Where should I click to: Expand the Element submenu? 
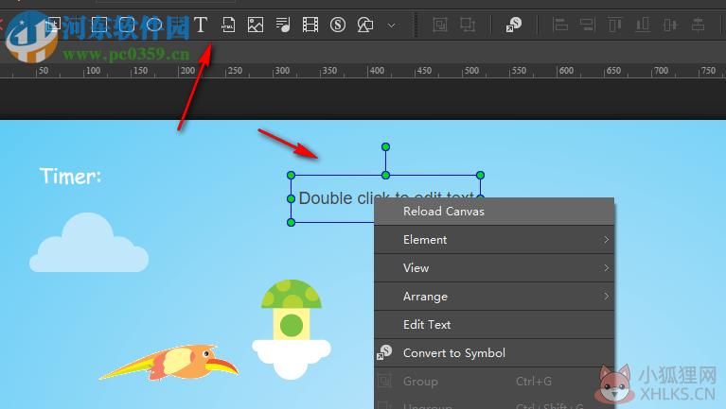click(x=494, y=239)
